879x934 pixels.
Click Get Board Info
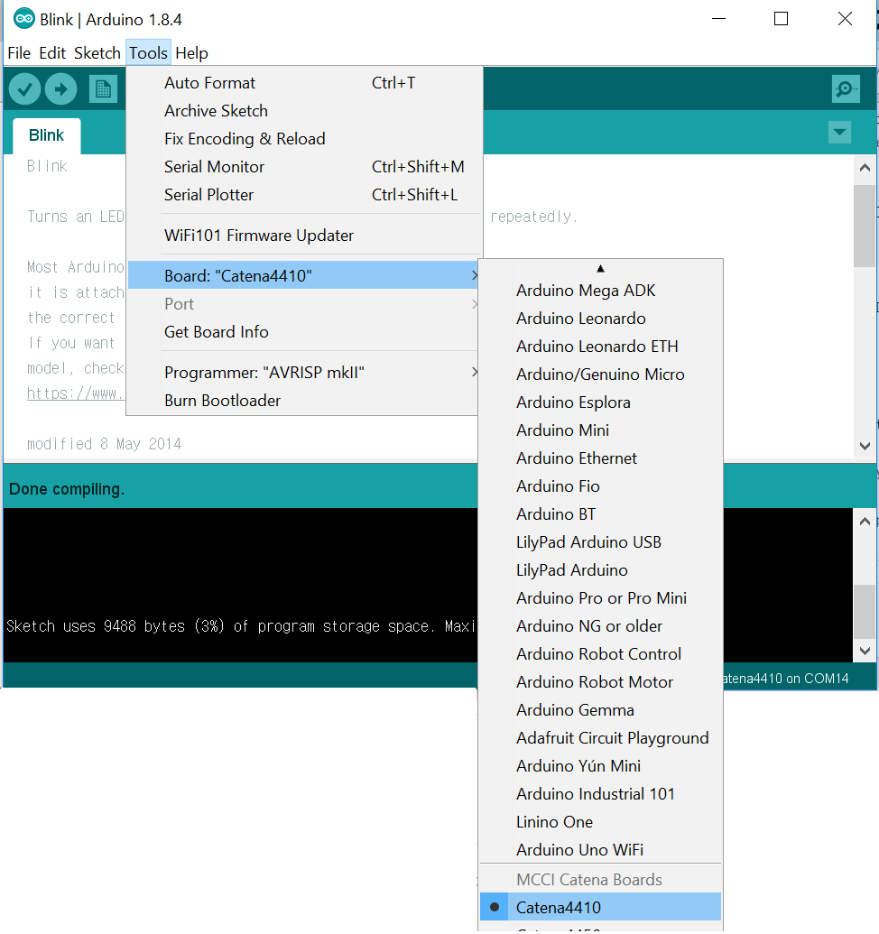tap(304, 332)
